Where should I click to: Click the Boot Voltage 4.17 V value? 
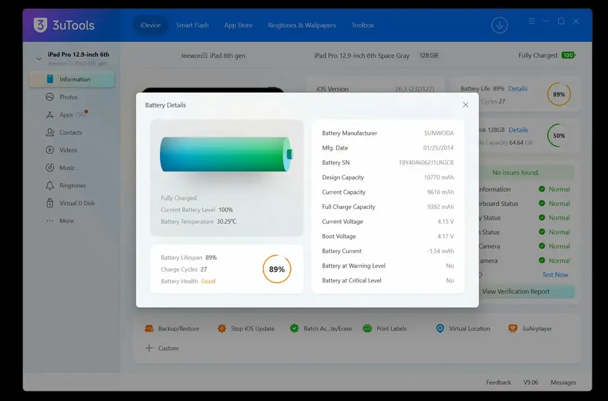point(445,236)
